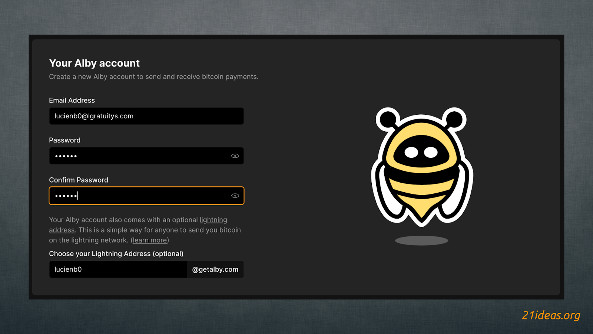This screenshot has width=593, height=334.
Task: Click the @getalby.com domain suffix
Action: pyautogui.click(x=215, y=269)
